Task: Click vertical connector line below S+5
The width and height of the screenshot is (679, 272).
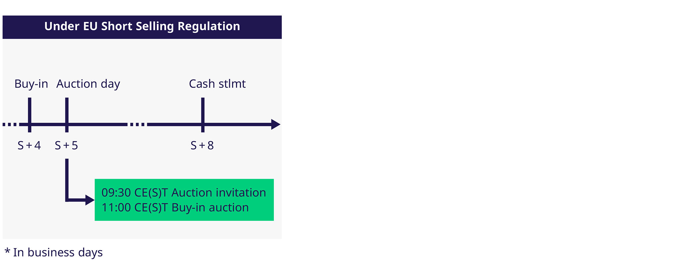Action: [67, 179]
